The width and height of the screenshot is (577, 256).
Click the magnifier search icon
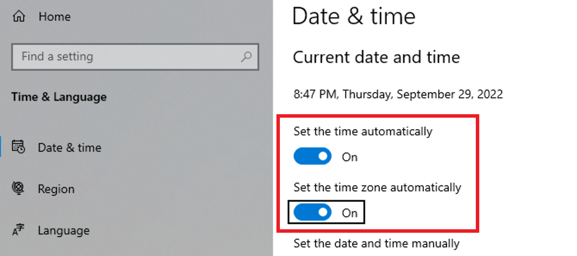[246, 56]
